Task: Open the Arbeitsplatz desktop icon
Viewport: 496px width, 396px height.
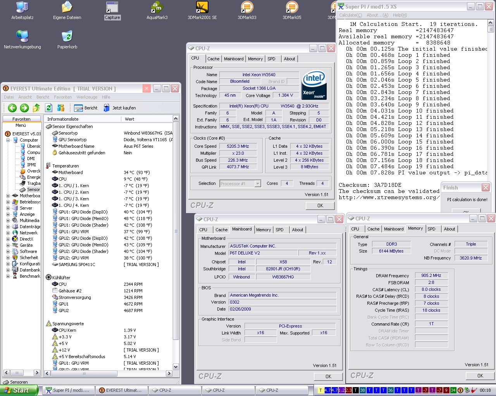Action: 22,11
